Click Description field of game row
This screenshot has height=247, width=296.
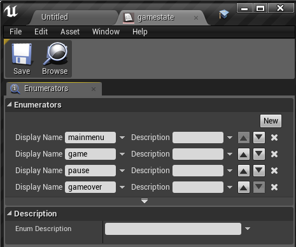(198, 154)
